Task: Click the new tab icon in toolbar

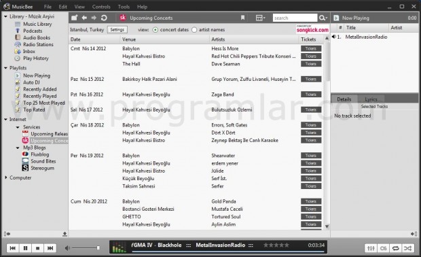Action: (x=75, y=18)
